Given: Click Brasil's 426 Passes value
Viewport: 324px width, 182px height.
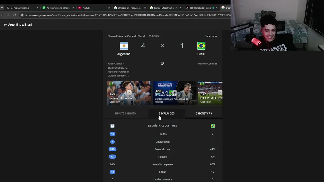Looking at the screenshot, I should pos(213,157).
